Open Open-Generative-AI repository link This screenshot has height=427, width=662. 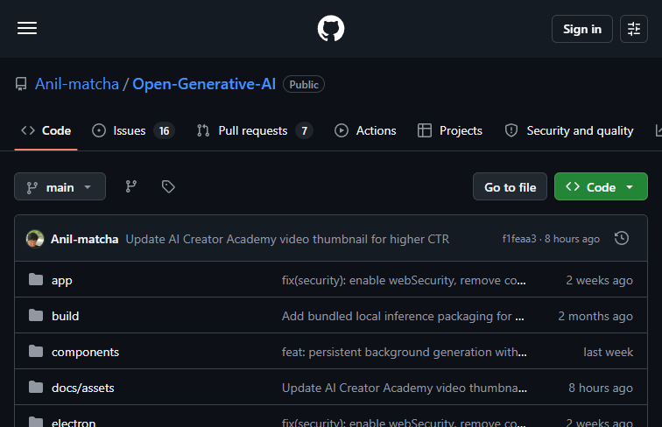[x=204, y=84]
